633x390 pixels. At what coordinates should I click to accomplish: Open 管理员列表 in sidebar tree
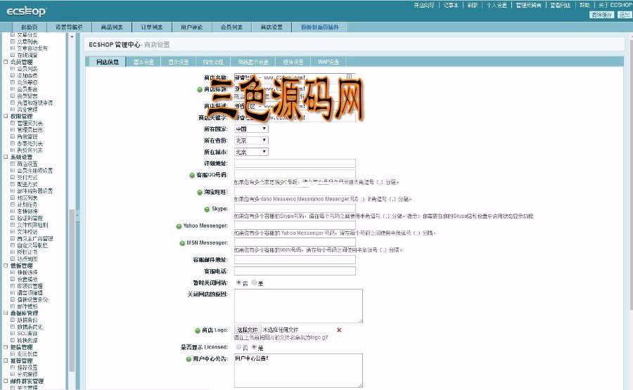pyautogui.click(x=30, y=123)
